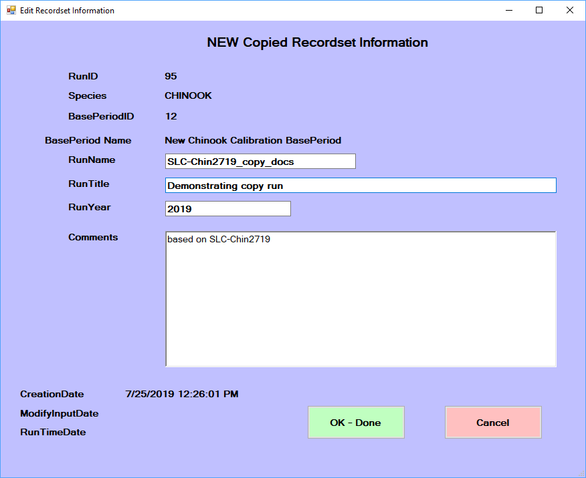Close the Edit Recordset Information window

tap(569, 10)
